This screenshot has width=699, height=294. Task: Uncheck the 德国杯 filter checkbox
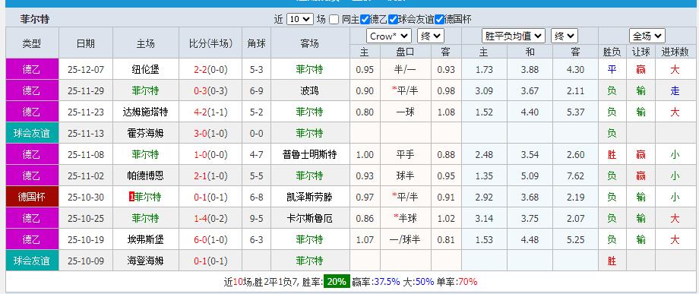click(440, 19)
